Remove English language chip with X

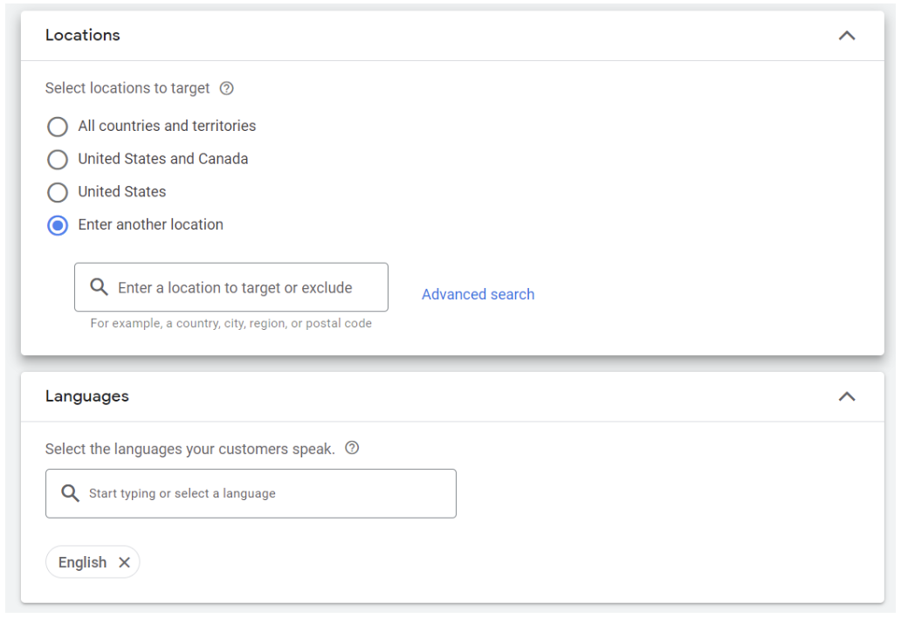(x=124, y=562)
